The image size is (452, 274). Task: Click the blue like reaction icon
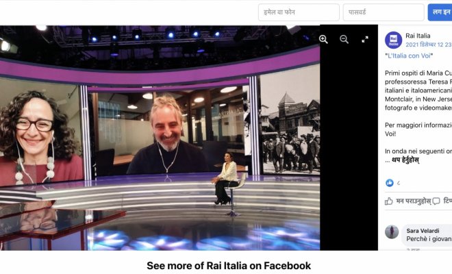390,183
